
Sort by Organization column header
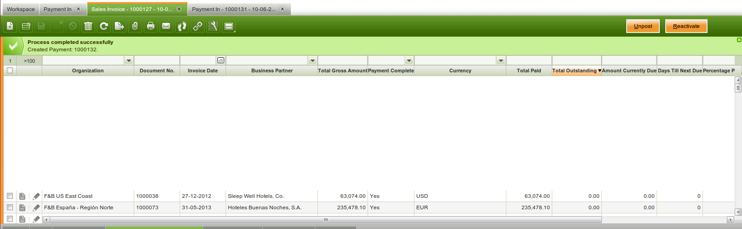88,71
